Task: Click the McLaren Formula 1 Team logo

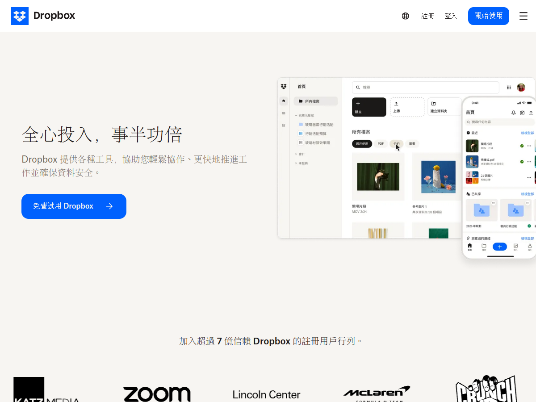Action: [377, 394]
